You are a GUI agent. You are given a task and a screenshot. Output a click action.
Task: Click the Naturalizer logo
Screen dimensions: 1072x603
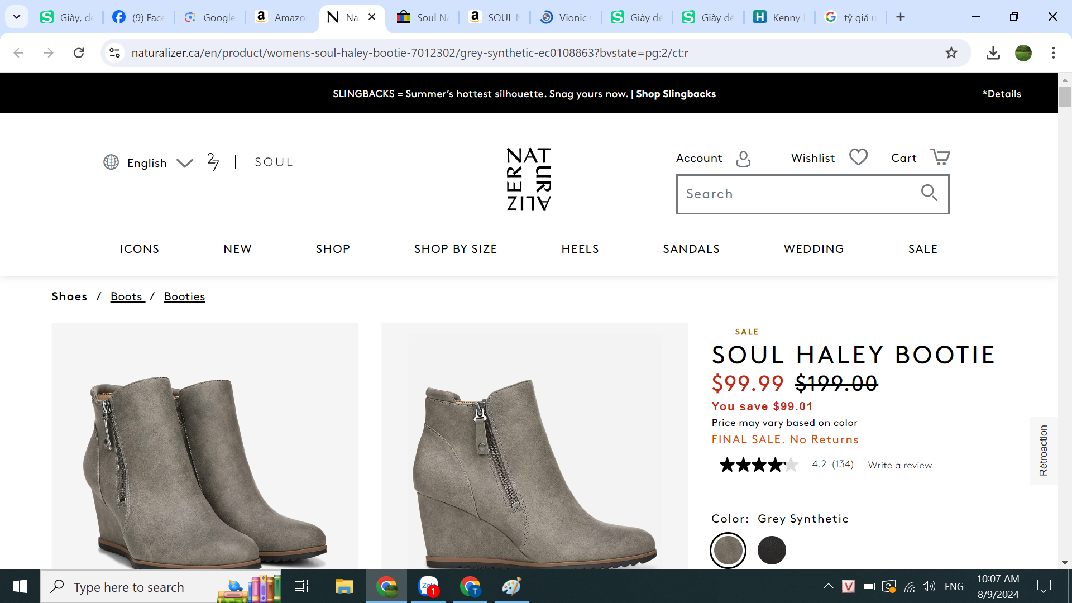tap(528, 179)
